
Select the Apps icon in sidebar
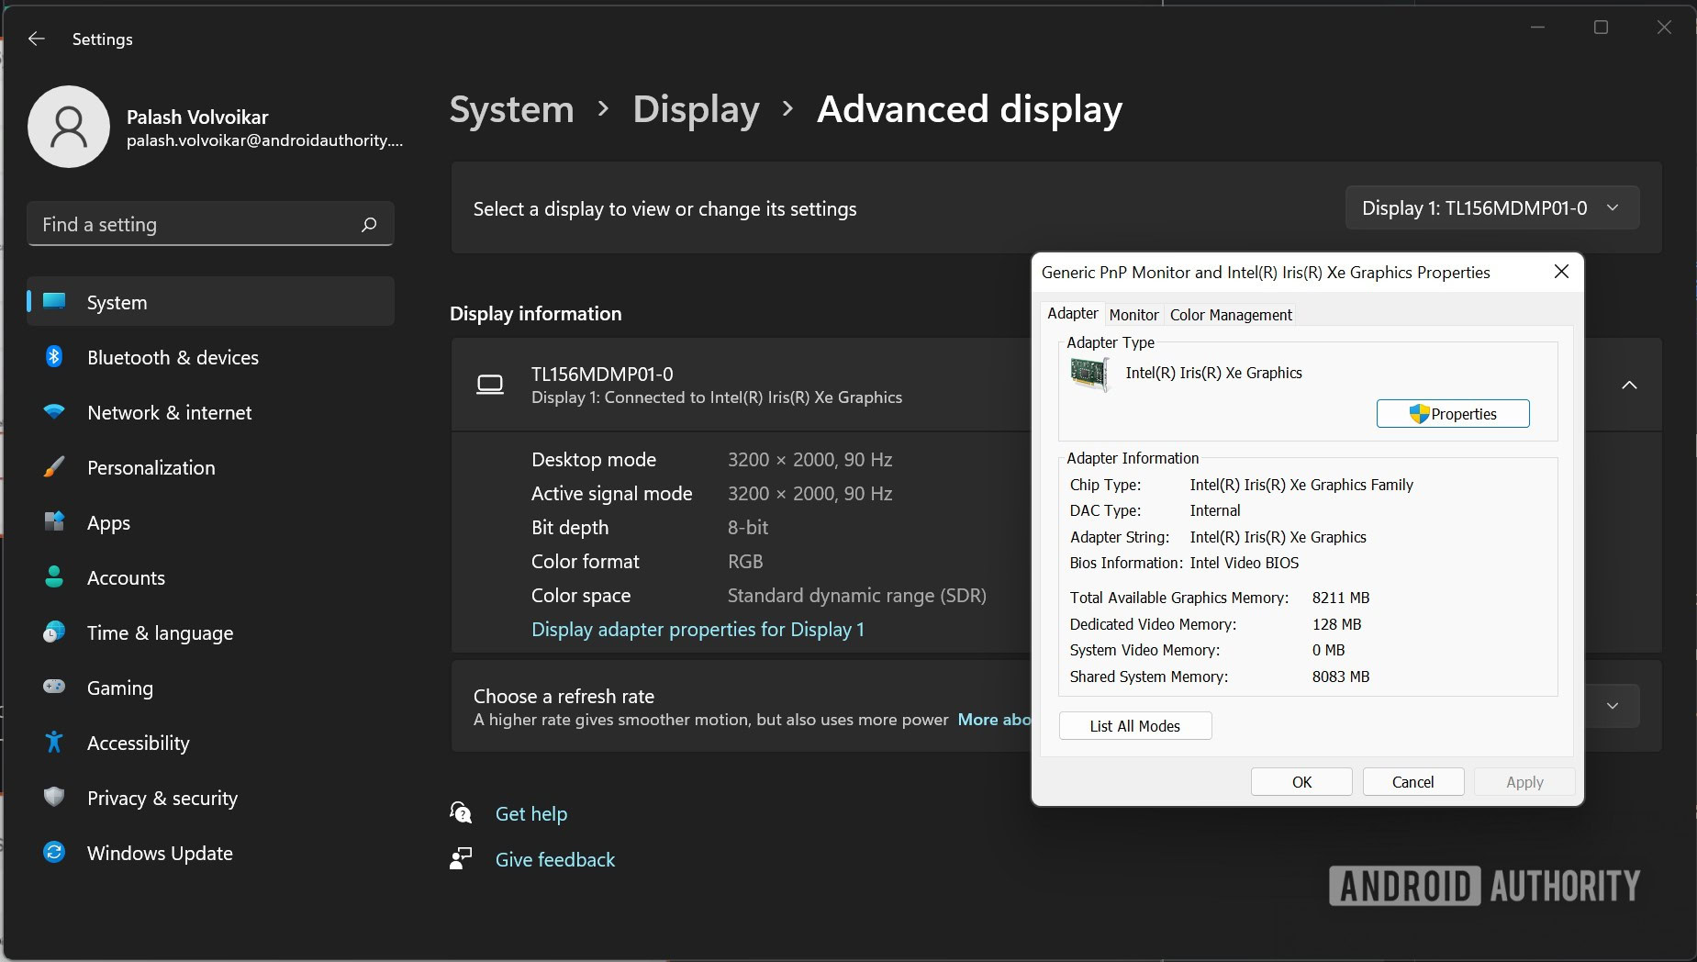(54, 521)
